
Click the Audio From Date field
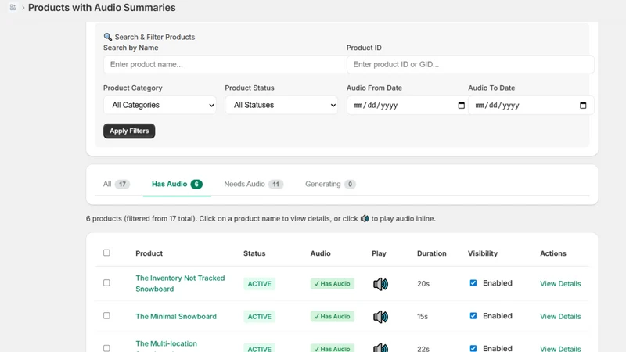click(x=407, y=106)
